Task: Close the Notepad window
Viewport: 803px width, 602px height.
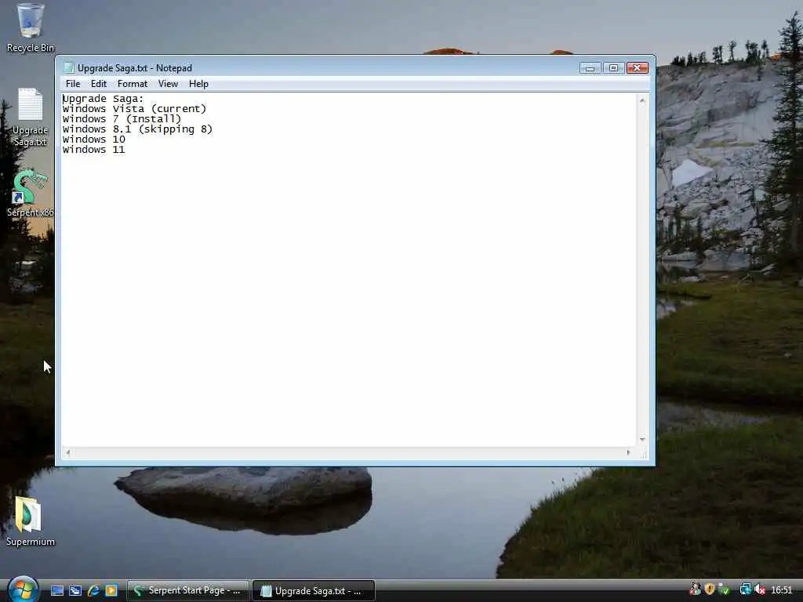Action: pyautogui.click(x=637, y=68)
